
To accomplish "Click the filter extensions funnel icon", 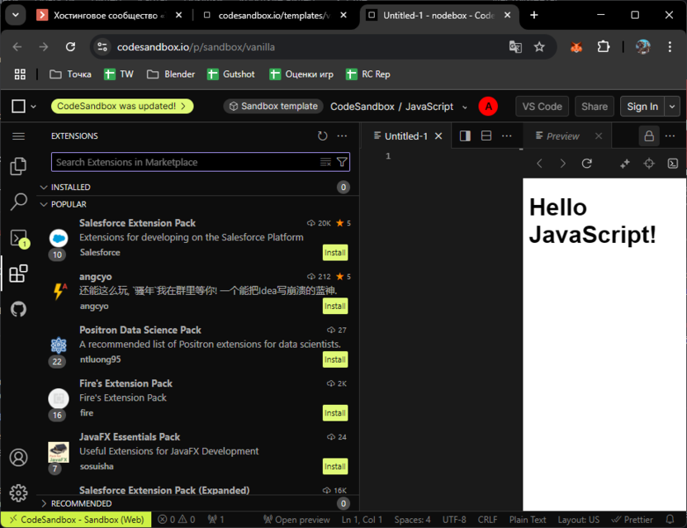I will 342,163.
